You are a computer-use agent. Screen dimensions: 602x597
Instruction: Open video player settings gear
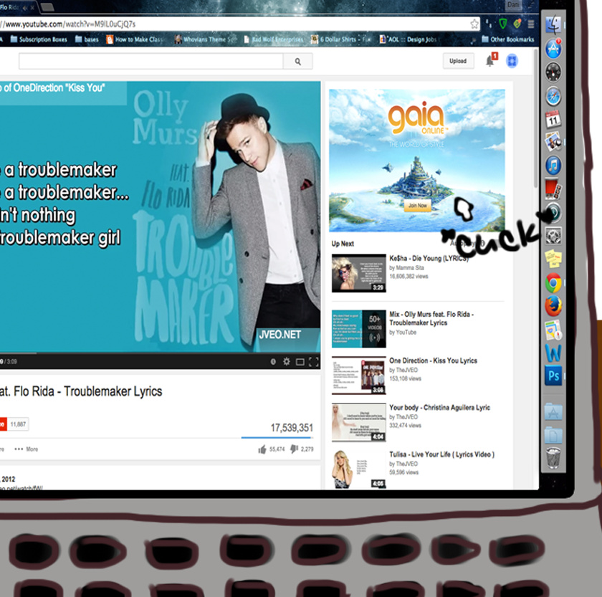(x=287, y=362)
